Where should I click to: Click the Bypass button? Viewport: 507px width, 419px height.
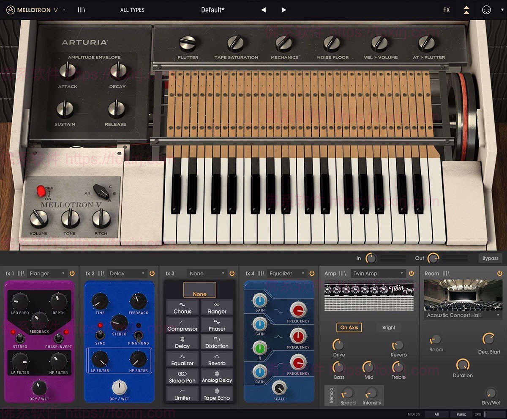click(490, 258)
